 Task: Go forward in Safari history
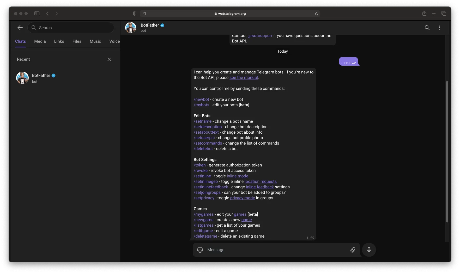tap(57, 14)
